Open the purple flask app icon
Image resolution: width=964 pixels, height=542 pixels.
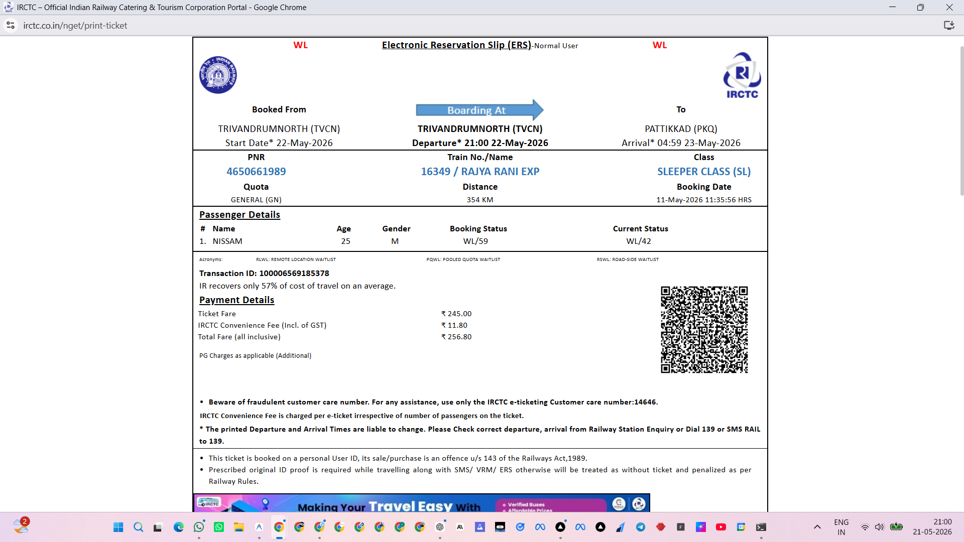[480, 527]
